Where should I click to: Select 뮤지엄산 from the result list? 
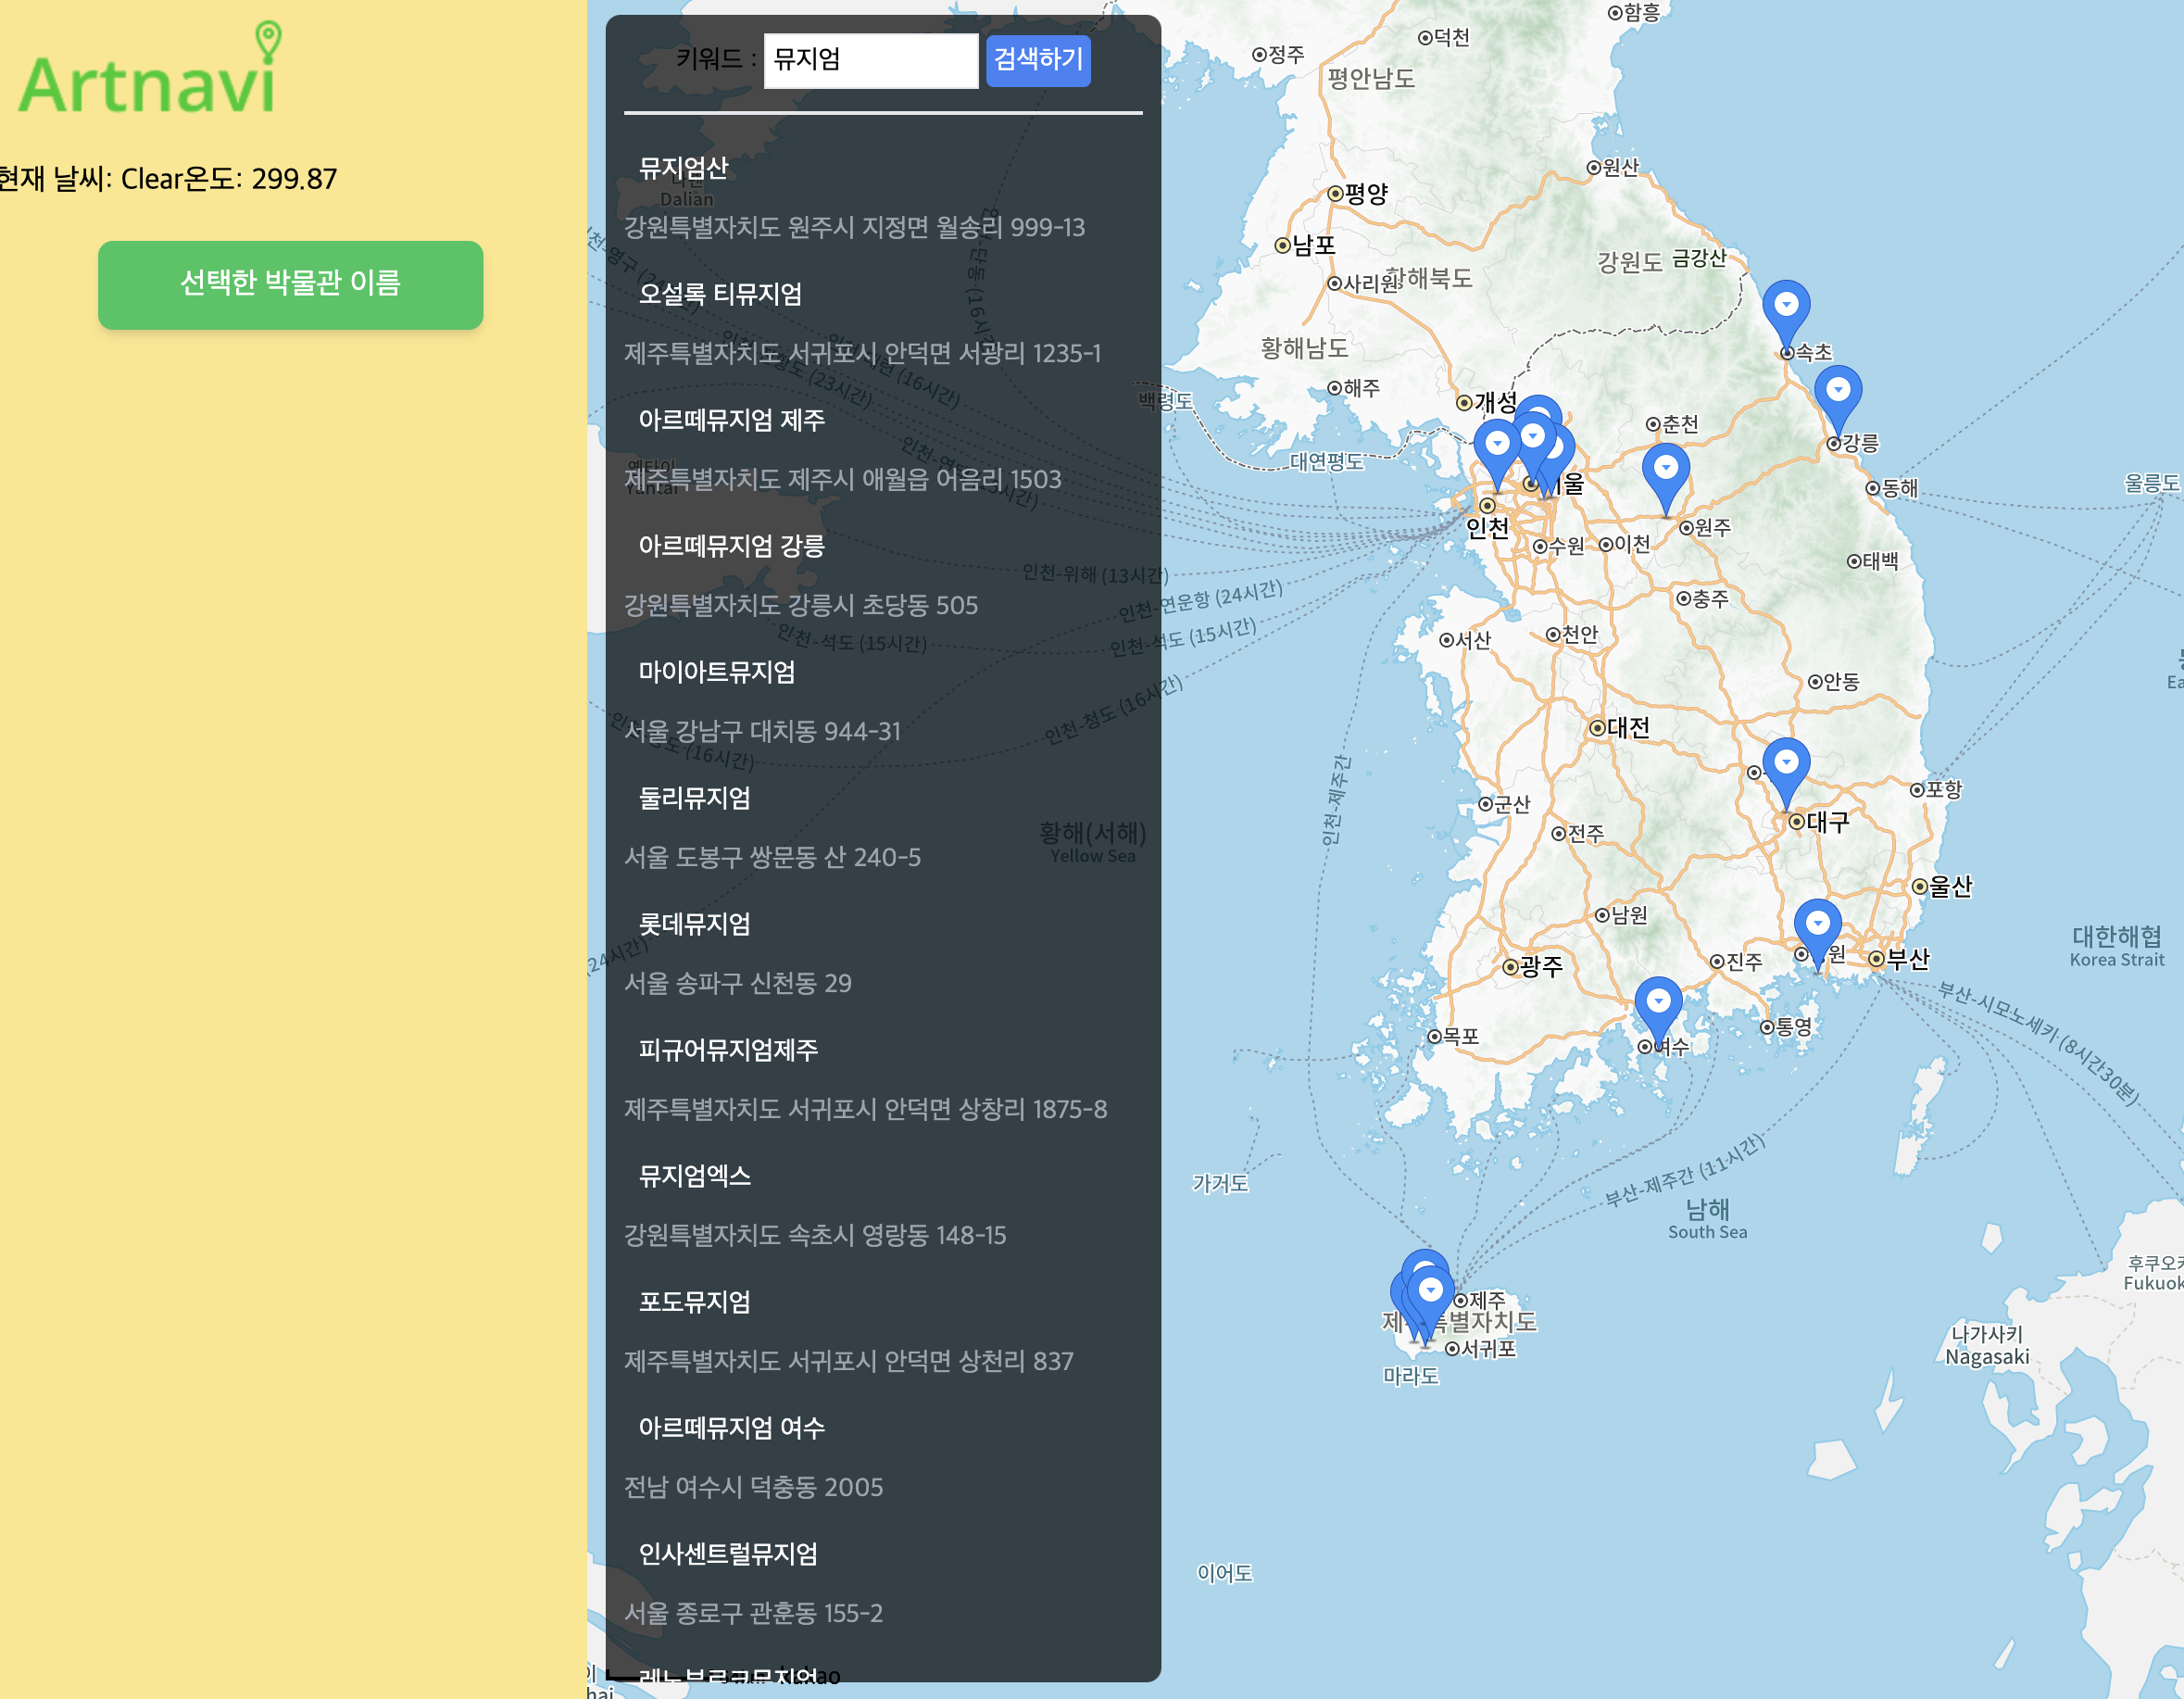pos(684,168)
